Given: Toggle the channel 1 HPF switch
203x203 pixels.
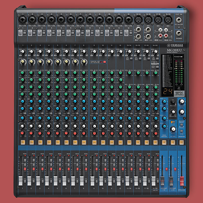Looking at the screenshot, I should [x=25, y=33].
